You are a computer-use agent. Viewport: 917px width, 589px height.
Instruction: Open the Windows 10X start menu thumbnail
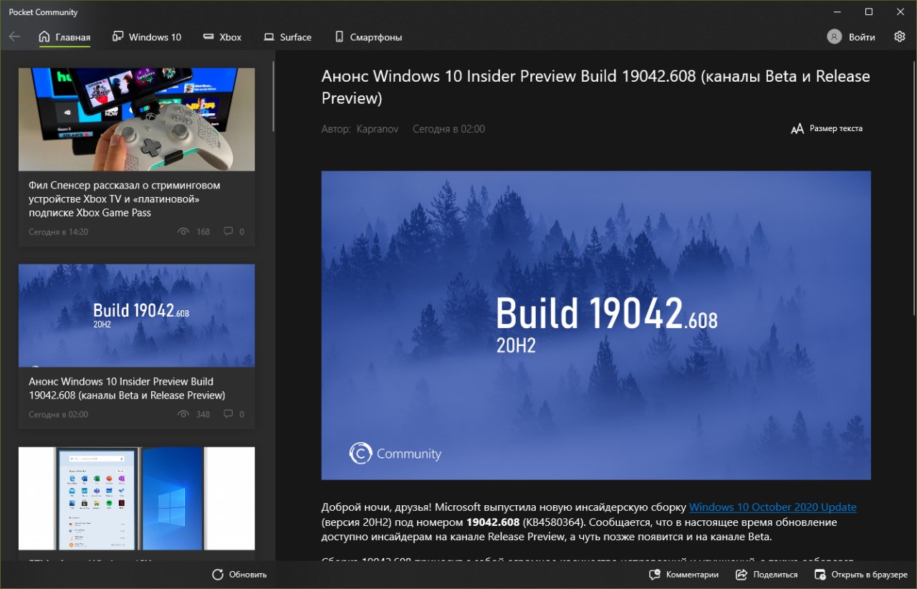tap(136, 498)
